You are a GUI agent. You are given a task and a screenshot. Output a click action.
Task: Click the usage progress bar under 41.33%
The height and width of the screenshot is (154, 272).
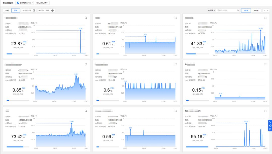click(198, 54)
